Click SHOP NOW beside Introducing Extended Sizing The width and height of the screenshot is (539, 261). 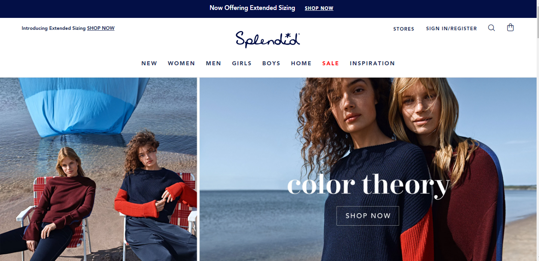pyautogui.click(x=101, y=28)
